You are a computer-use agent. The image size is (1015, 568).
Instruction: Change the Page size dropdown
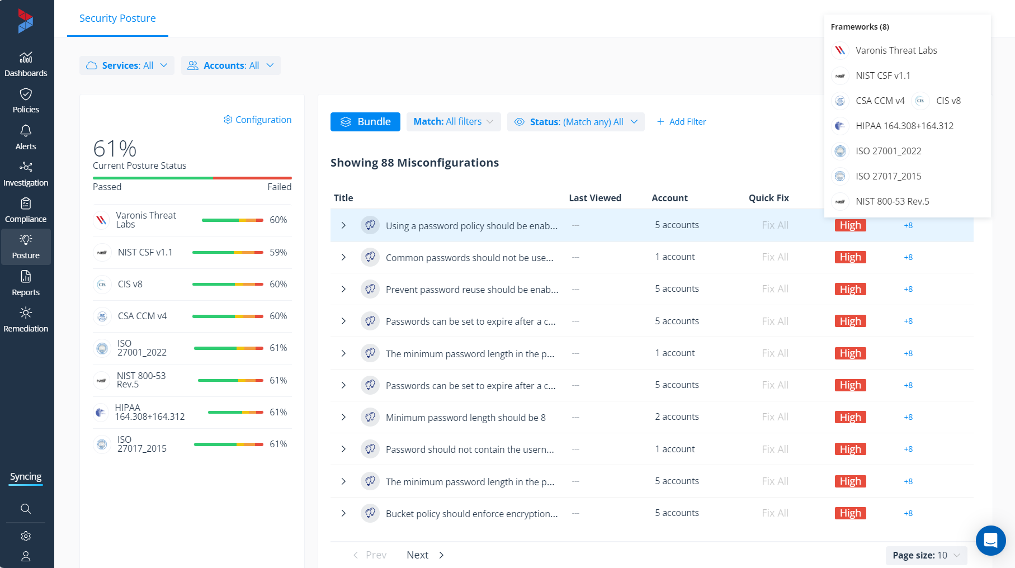pyautogui.click(x=926, y=555)
